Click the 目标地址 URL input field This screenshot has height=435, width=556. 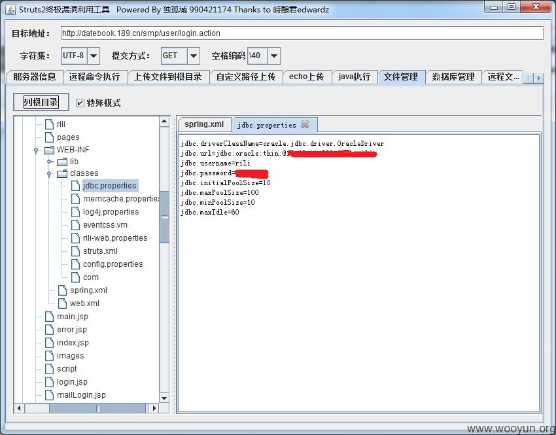[x=302, y=33]
